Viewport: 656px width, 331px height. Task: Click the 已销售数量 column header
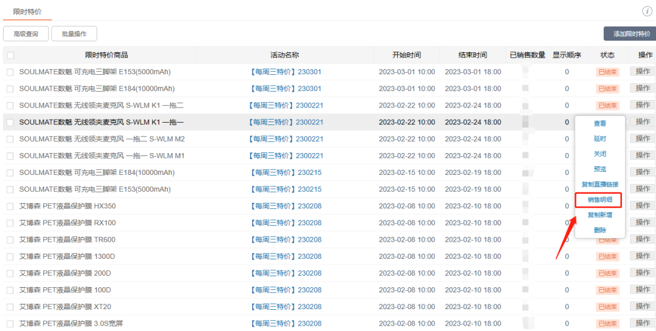click(x=528, y=55)
